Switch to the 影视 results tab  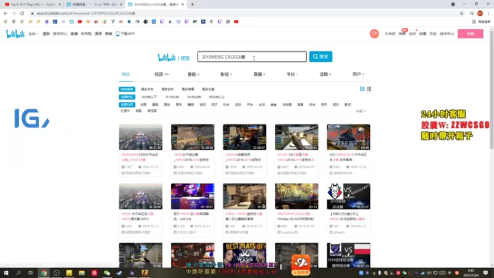226,74
